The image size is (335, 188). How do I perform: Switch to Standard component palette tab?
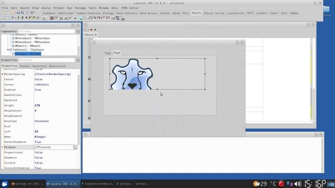[x=49, y=13]
